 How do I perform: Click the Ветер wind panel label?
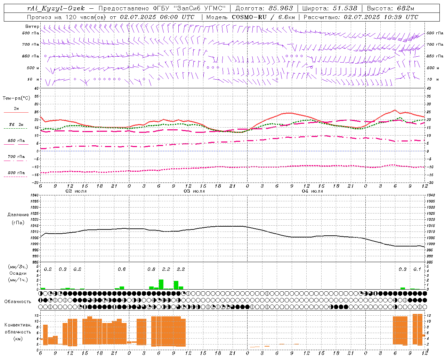32,26
